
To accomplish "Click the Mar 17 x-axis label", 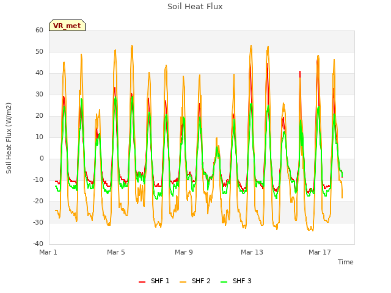I will click(x=320, y=252).
